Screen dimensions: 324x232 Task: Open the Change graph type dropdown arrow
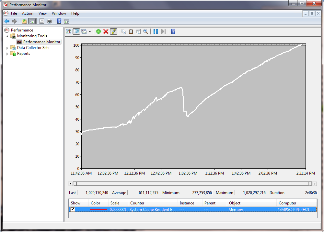(90, 31)
